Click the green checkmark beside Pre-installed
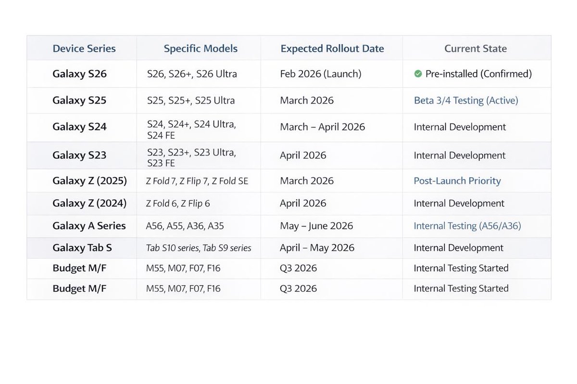Viewport: 577px width, 384px height. point(418,74)
